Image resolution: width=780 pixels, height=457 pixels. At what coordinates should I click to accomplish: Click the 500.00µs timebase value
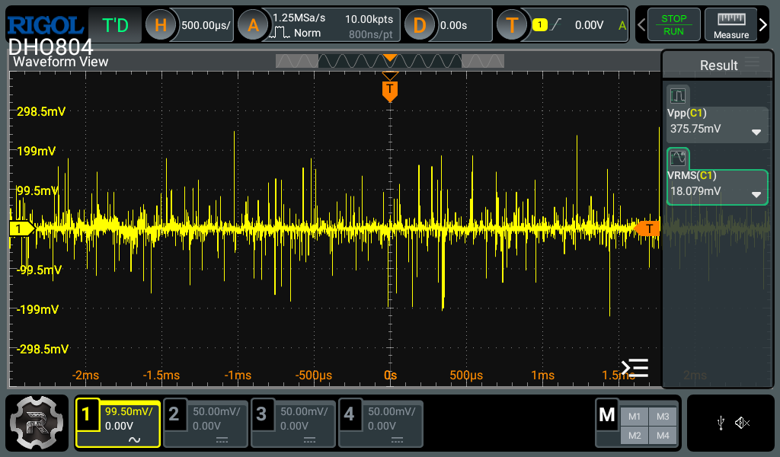(x=206, y=25)
